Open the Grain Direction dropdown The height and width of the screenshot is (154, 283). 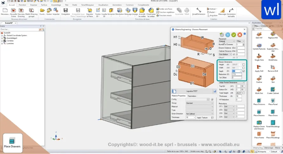point(199,114)
